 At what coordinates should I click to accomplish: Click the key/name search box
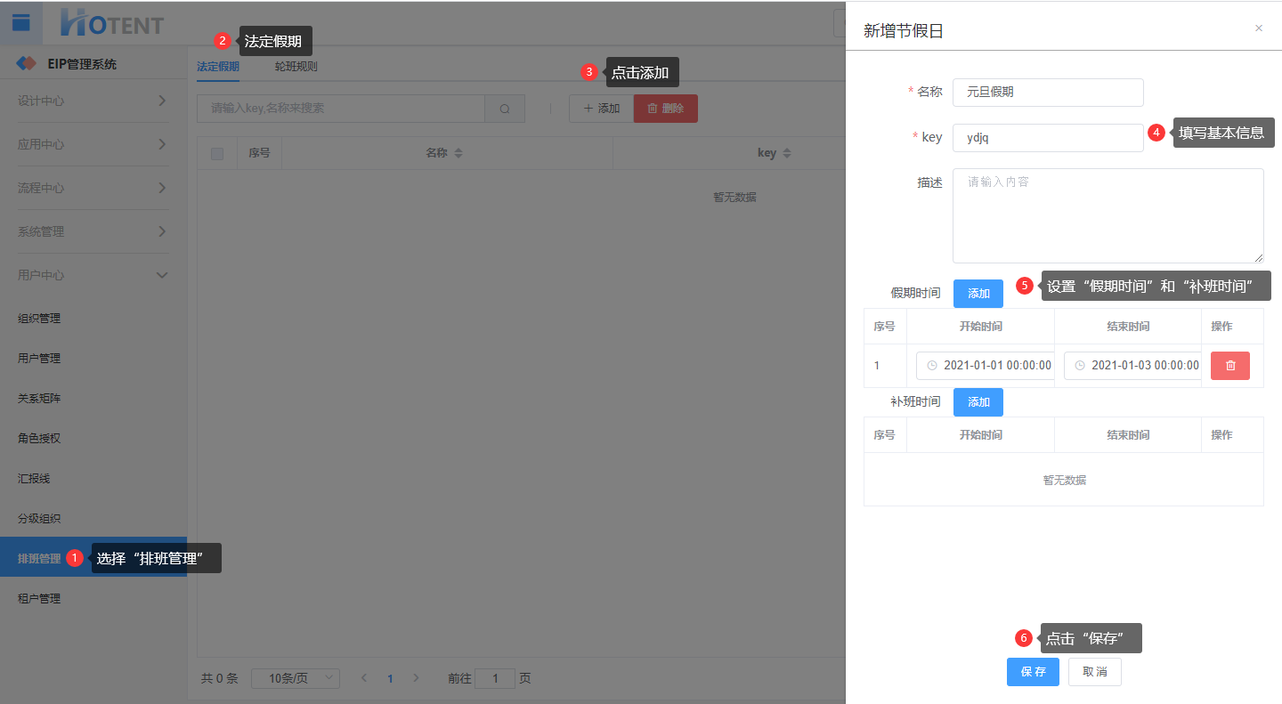(x=341, y=109)
